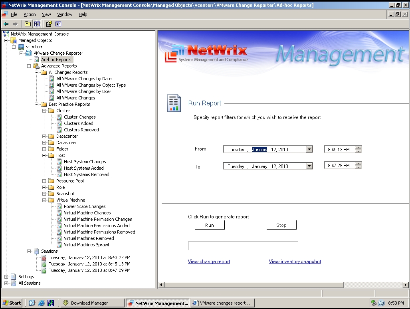410x309 pixels.
Task: Click the From time spinner control
Action: [358, 149]
